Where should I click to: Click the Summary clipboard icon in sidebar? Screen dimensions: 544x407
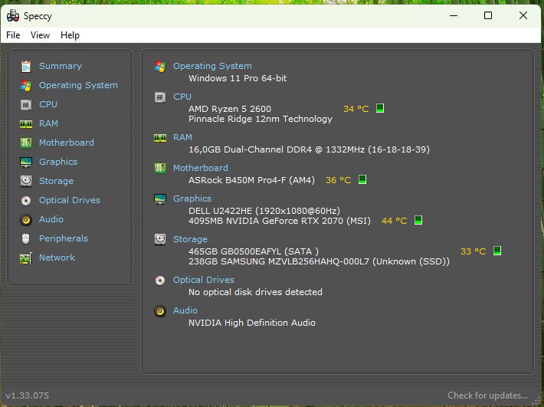[x=26, y=66]
